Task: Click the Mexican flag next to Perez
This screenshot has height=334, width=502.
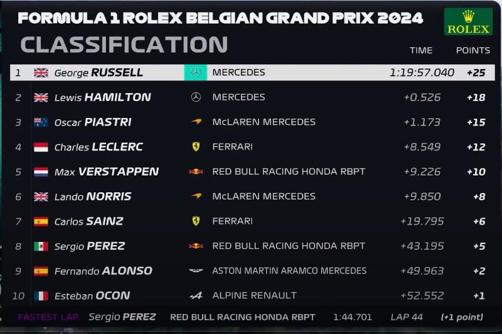Action: [41, 246]
